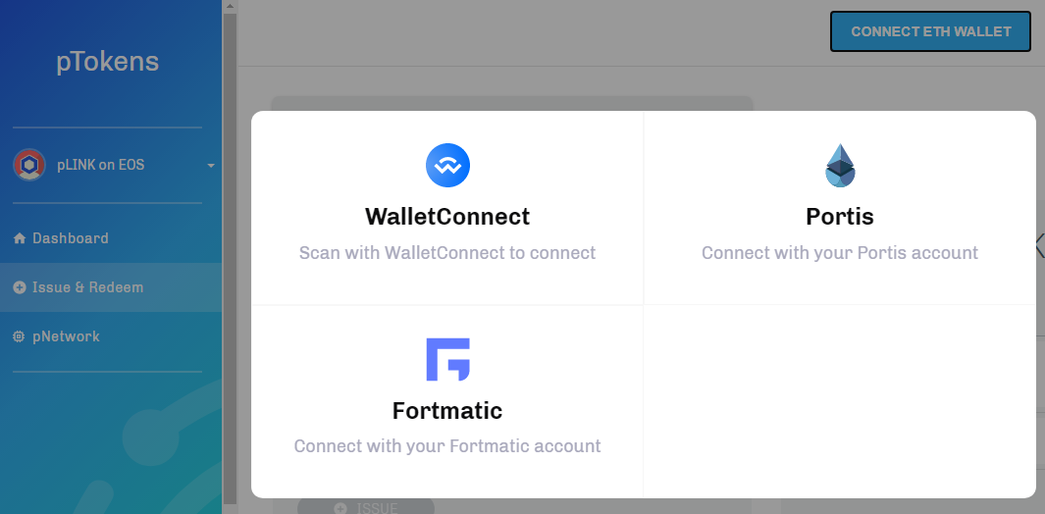Click the CONNECT ETH WALLET button
The image size is (1045, 514).
(x=930, y=31)
